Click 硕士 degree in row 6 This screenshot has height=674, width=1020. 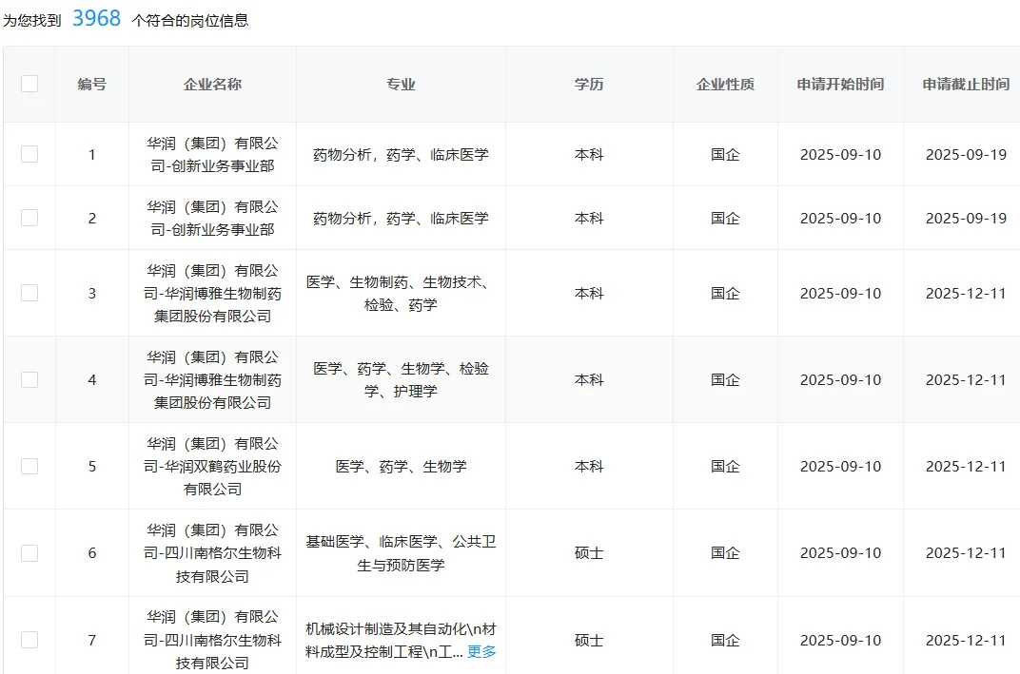(589, 553)
